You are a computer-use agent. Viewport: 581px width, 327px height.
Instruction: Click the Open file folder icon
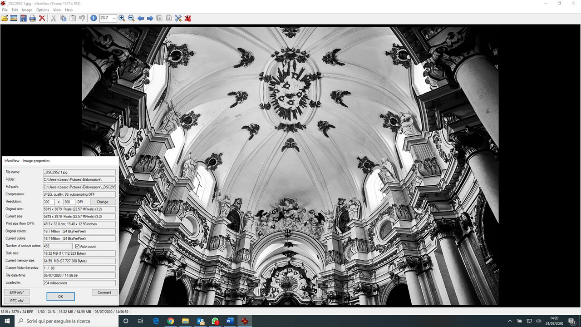(x=5, y=18)
